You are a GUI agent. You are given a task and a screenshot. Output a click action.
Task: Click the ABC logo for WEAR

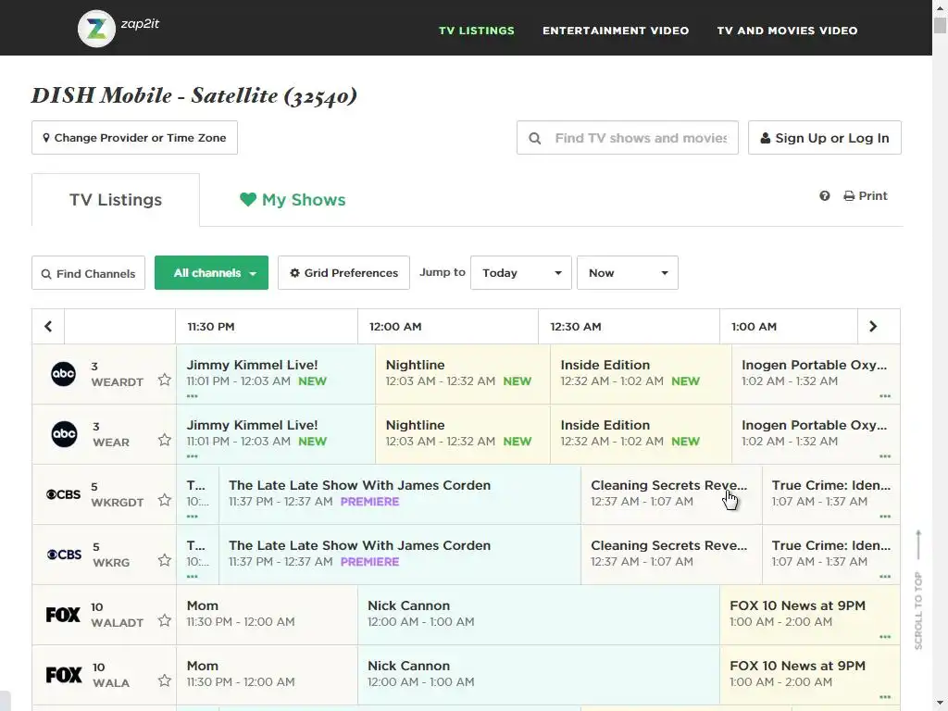(64, 434)
